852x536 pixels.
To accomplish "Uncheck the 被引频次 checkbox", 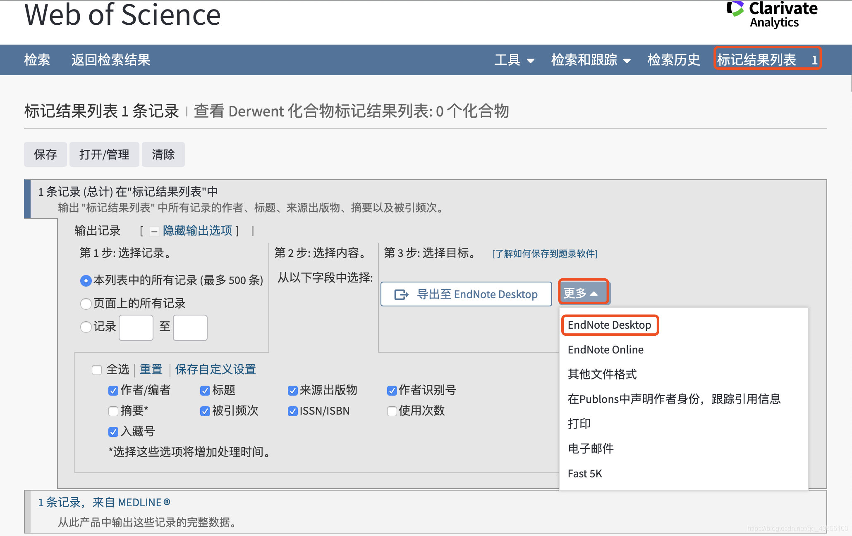I will tap(205, 411).
